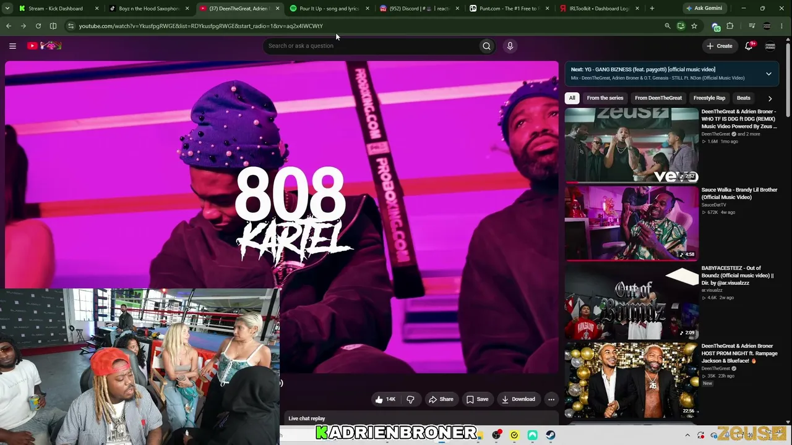Click the Live chat replay label
792x445 pixels.
point(307,418)
